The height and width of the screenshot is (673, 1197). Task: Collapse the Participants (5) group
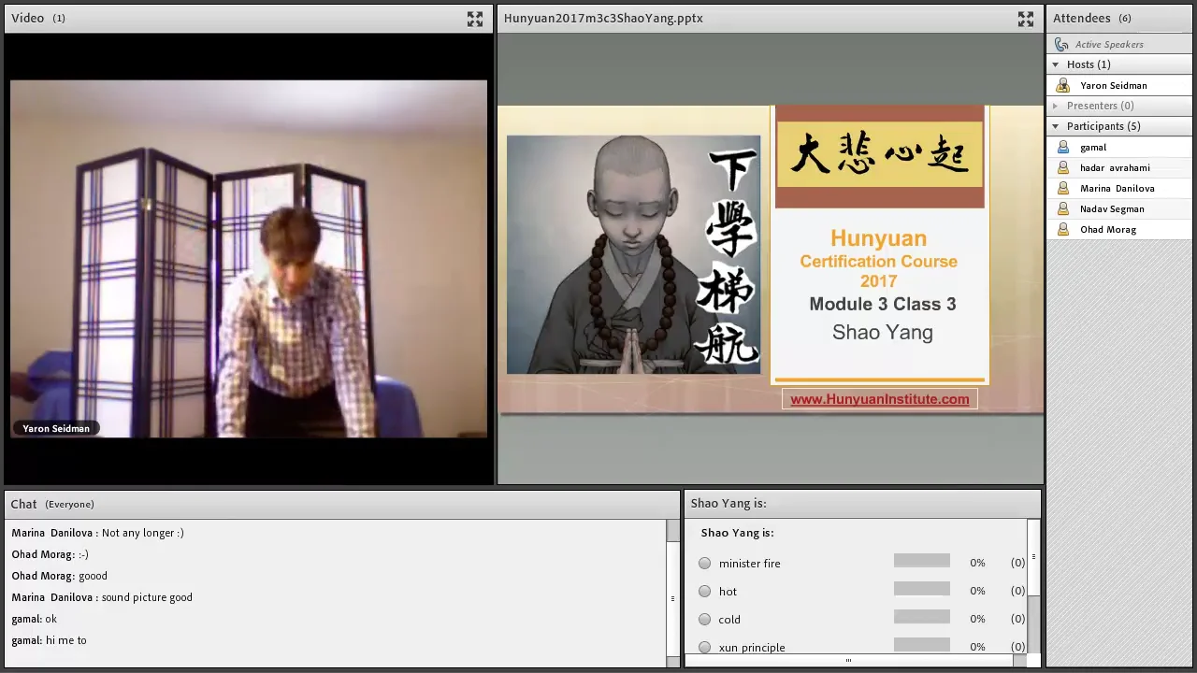(1056, 126)
